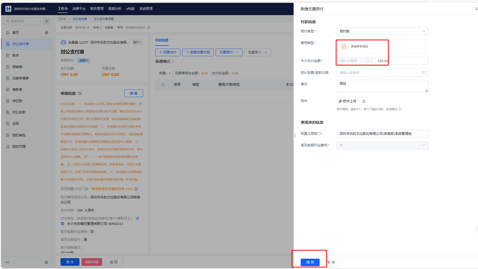Expand the 展开 dropdown next to company name
The height and width of the screenshot is (269, 478).
click(x=137, y=42)
